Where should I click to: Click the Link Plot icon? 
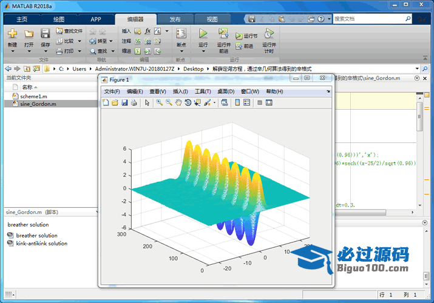coord(225,102)
